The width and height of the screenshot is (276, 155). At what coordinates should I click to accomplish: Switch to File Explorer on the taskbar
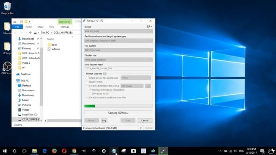[34, 151]
